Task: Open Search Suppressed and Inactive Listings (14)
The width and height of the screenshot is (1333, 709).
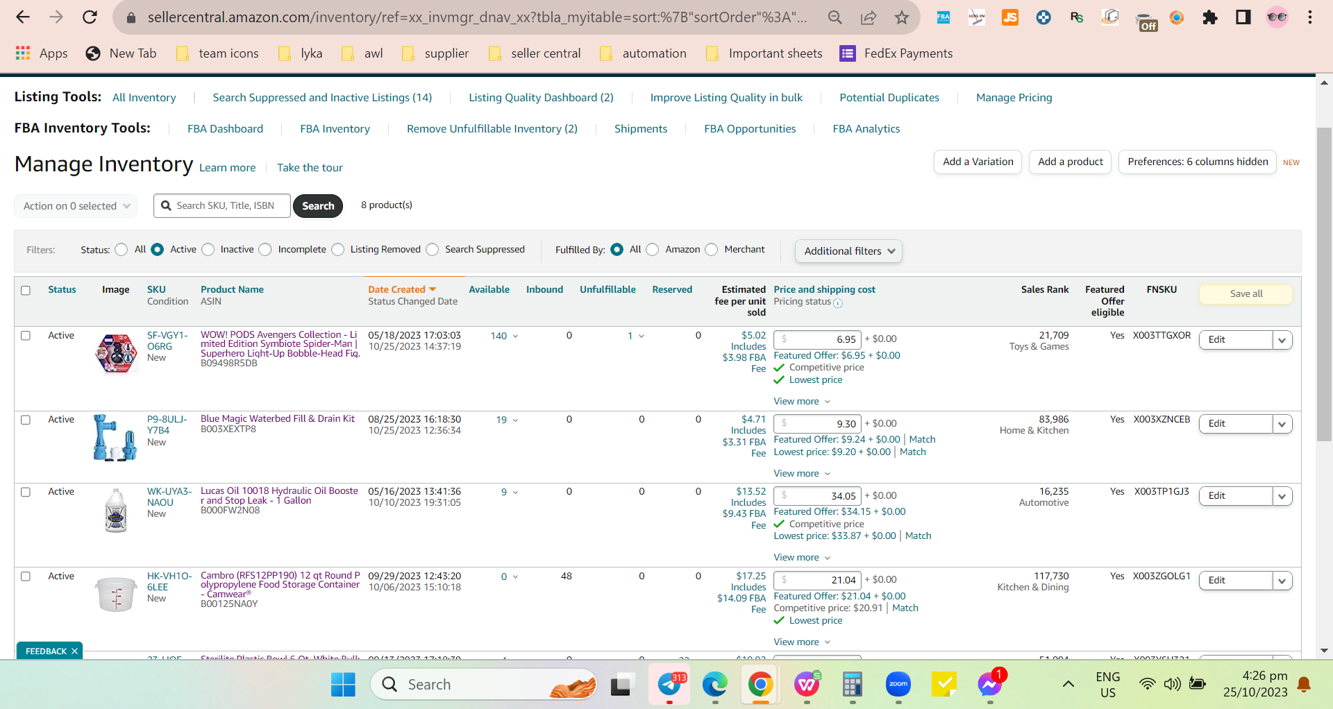Action: 322,98
